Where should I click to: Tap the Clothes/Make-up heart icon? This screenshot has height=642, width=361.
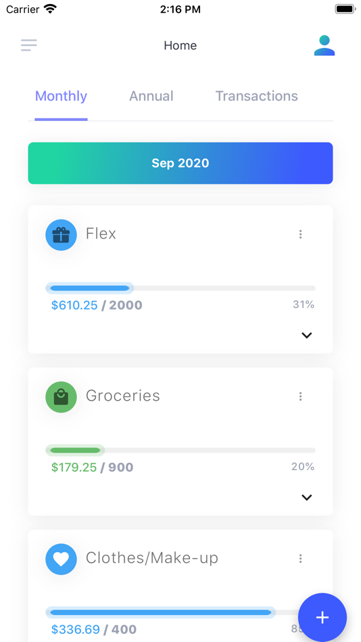pos(61,560)
